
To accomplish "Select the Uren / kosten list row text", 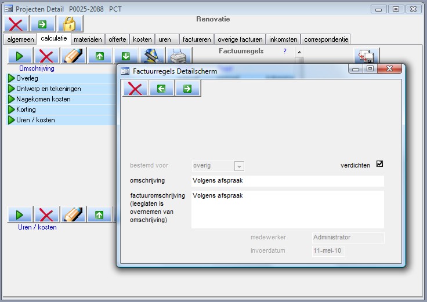I will pyautogui.click(x=35, y=120).
